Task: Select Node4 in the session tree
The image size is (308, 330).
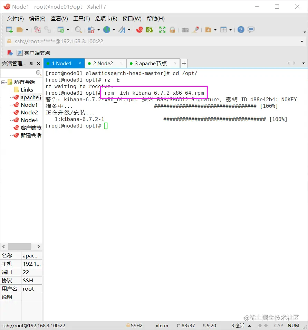Action: click(x=29, y=120)
